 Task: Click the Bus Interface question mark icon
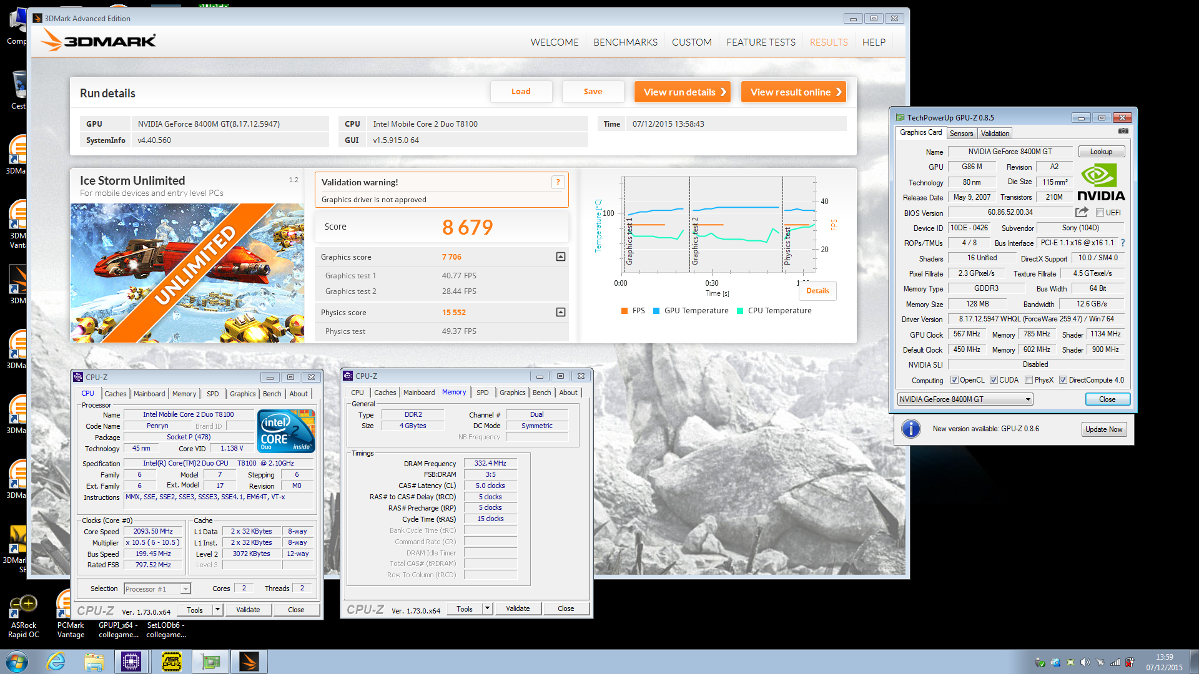click(x=1123, y=243)
